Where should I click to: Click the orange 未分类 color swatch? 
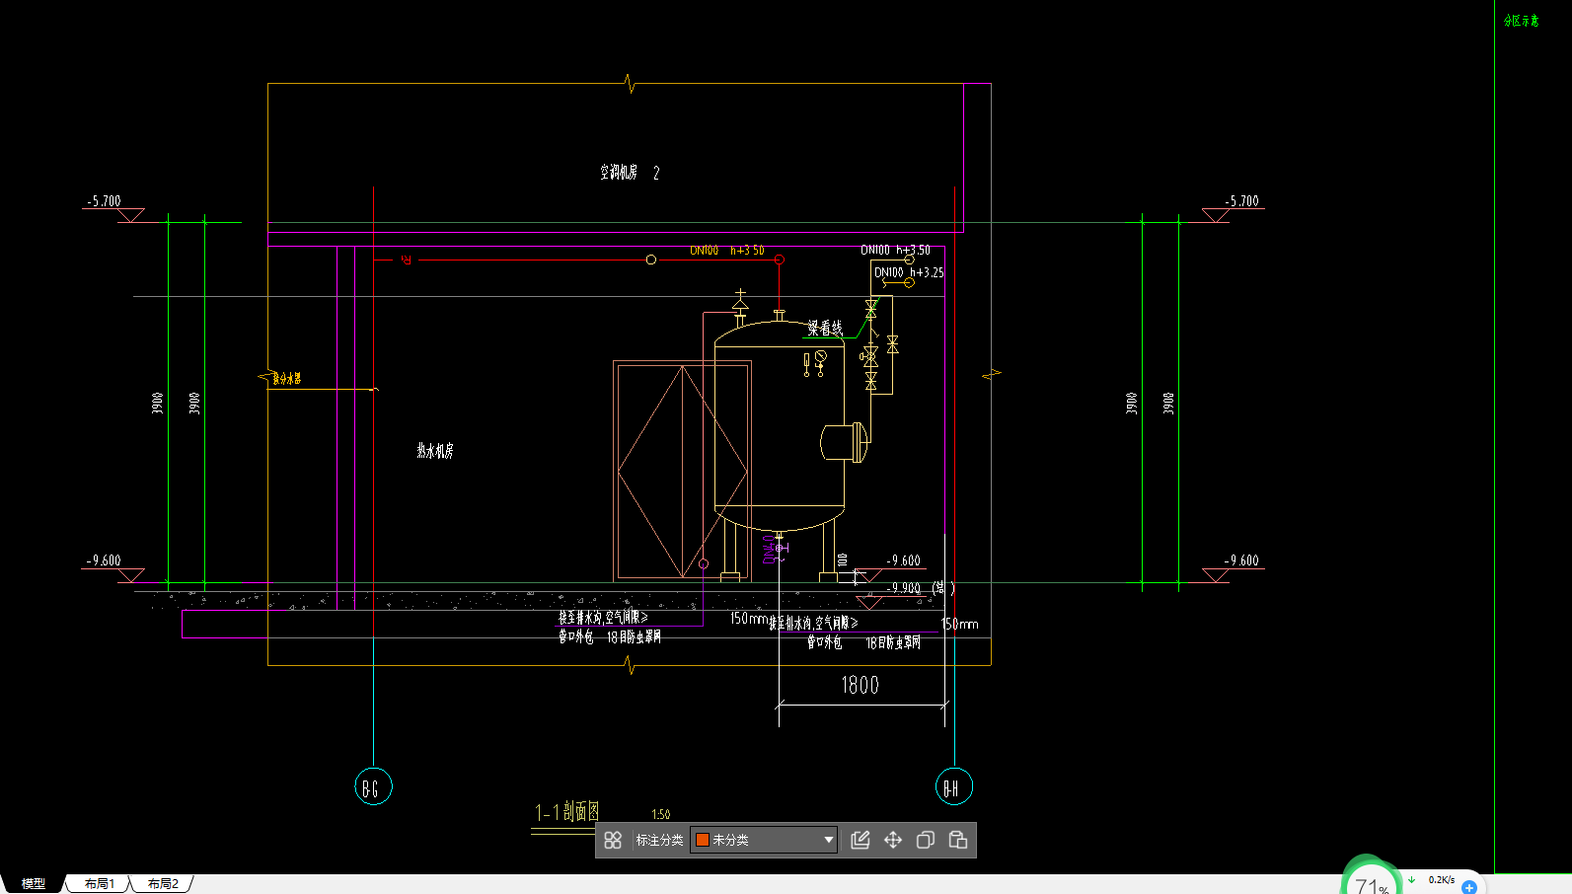(x=703, y=840)
